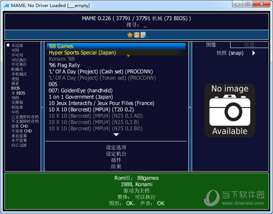Open 设定选项 menu entry
The image size is (273, 214).
[116, 148]
